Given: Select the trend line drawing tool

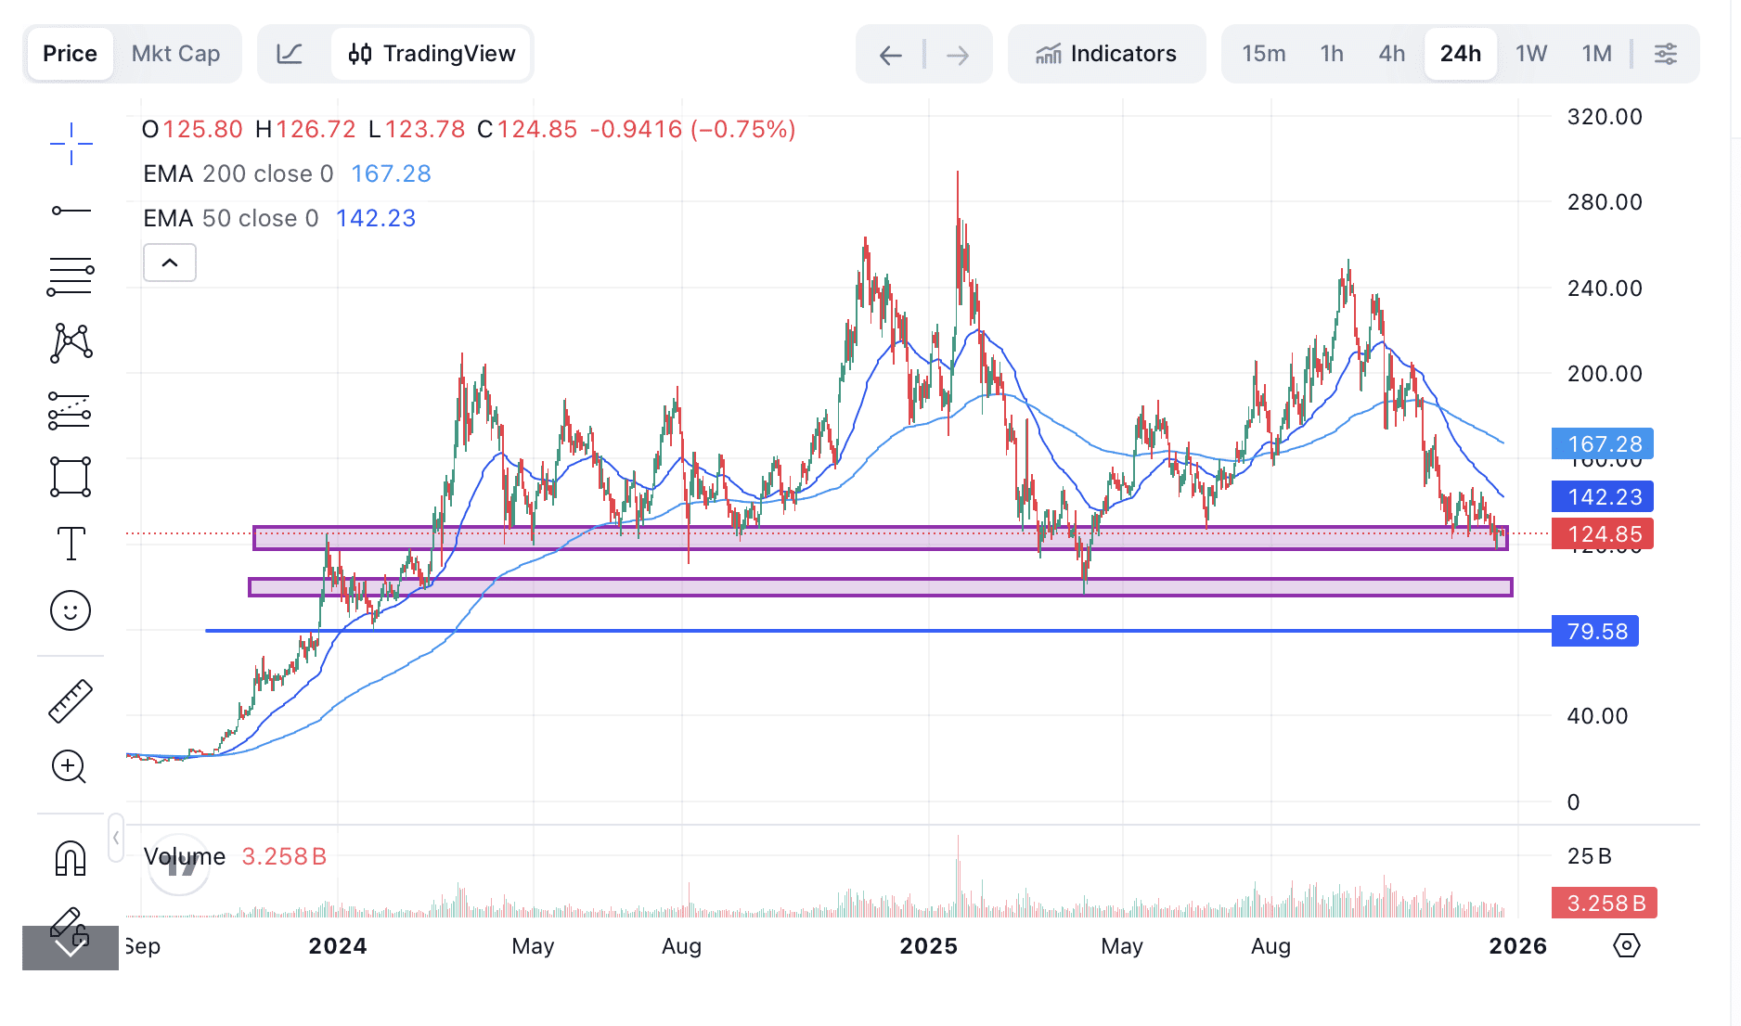Looking at the screenshot, I should tap(71, 212).
